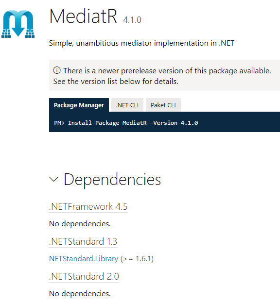Click the (>= 1.6.1) version constraint

[137, 259]
